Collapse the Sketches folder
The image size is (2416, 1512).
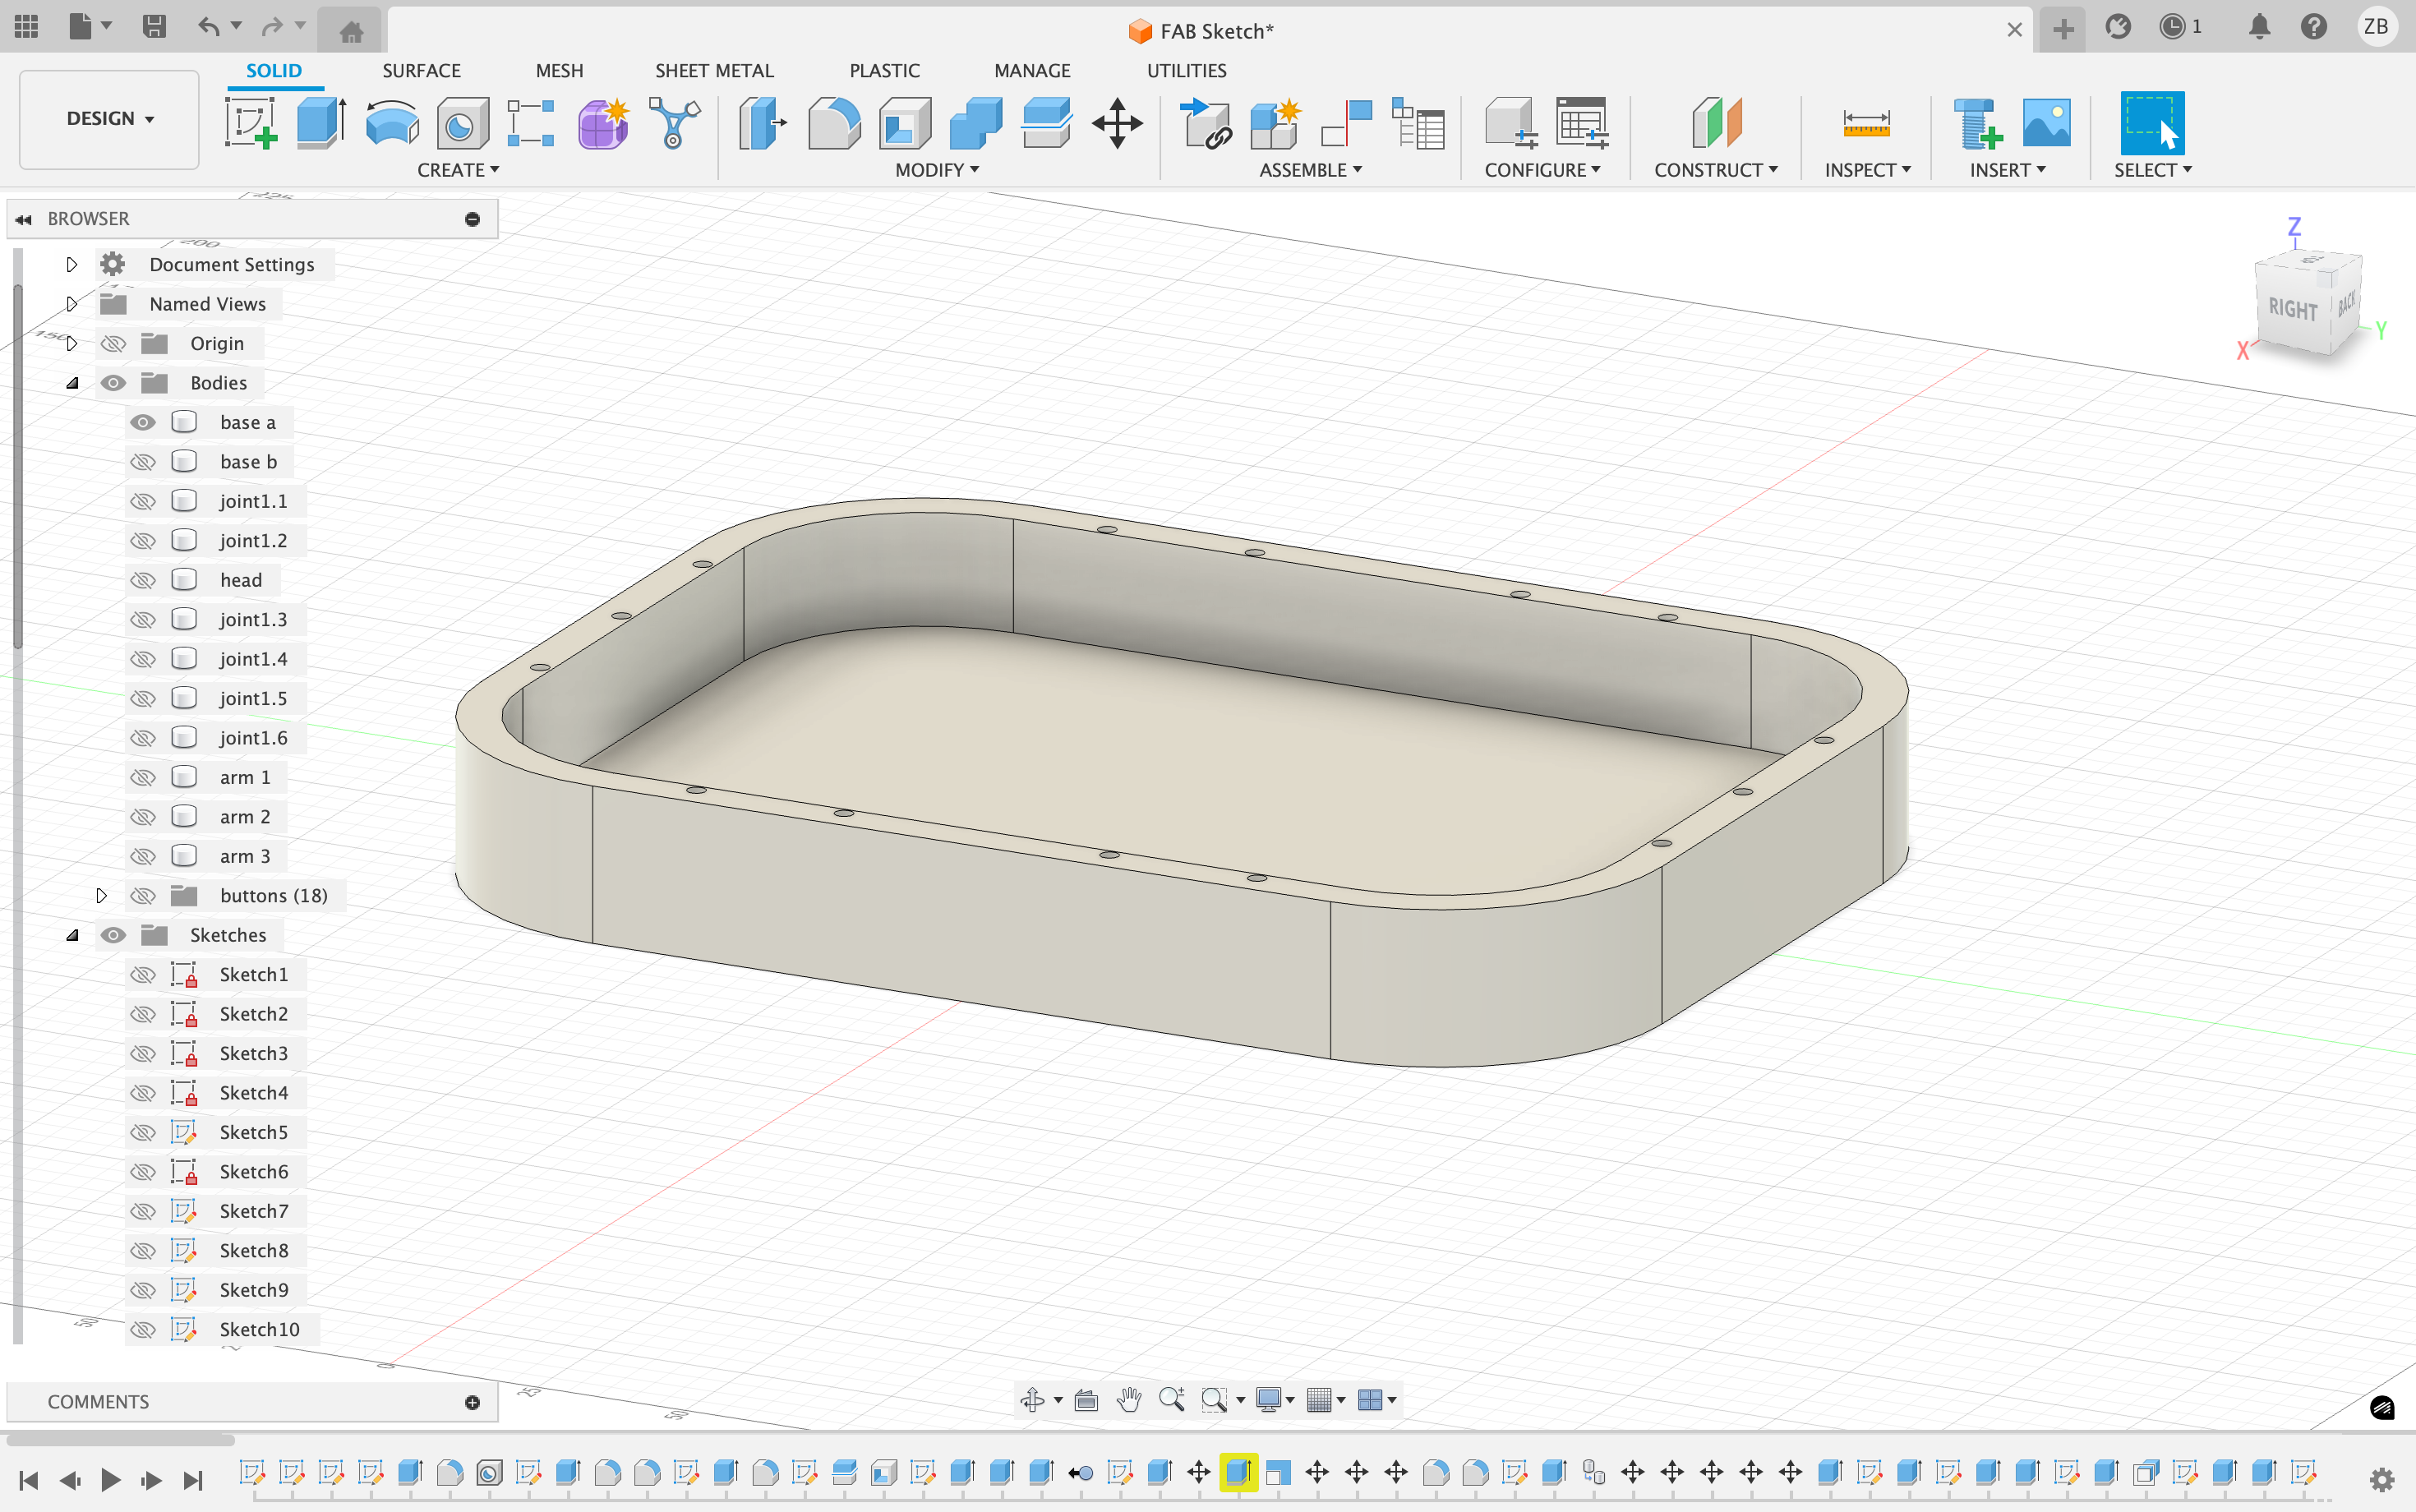coord(72,935)
